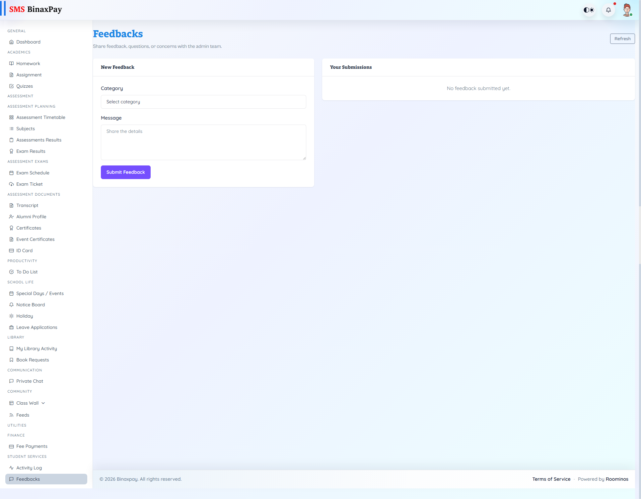Screen dimensions: 641x499
Task: Open Notice Board from the sidebar
Action: 31,304
